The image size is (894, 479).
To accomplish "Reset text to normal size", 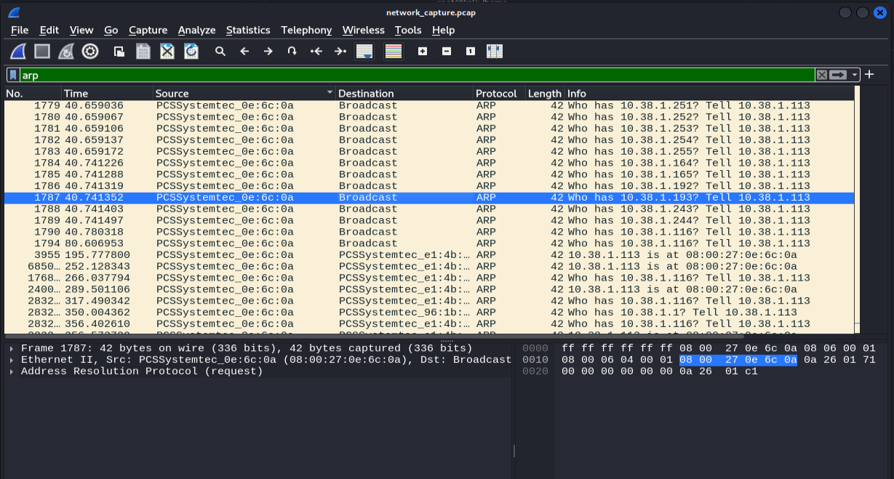I will (471, 52).
